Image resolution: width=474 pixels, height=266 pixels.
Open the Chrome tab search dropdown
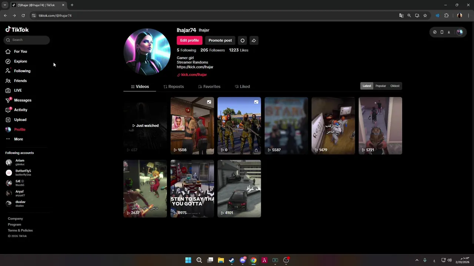point(5,5)
